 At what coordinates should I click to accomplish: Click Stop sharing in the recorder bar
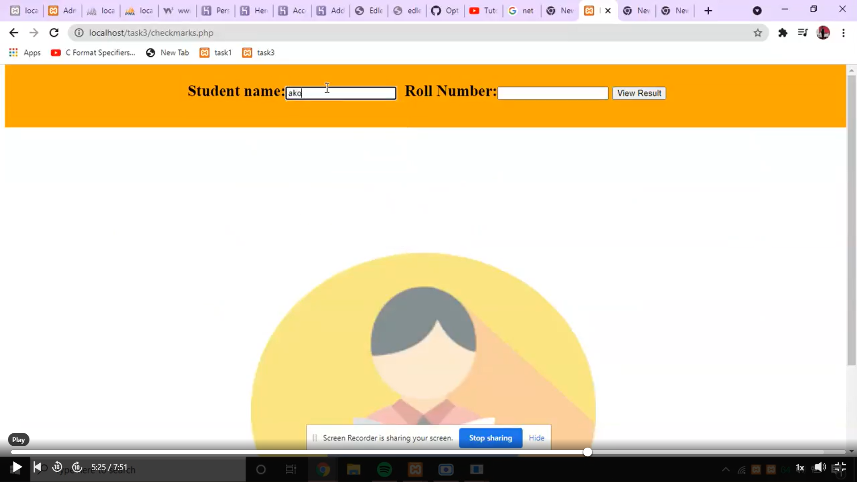pos(491,438)
